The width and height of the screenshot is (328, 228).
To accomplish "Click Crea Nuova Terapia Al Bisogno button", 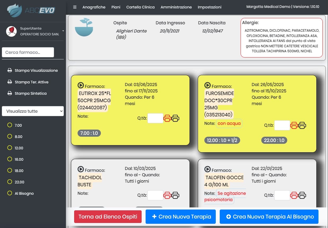I will 269,217.
